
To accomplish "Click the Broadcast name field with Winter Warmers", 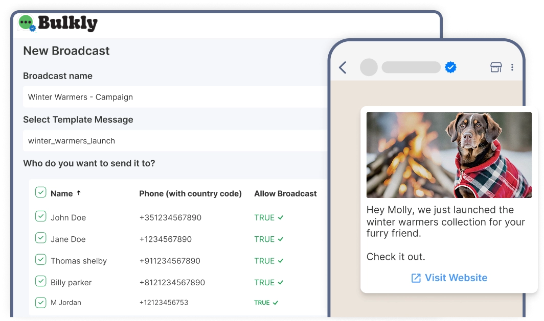I will [x=175, y=97].
